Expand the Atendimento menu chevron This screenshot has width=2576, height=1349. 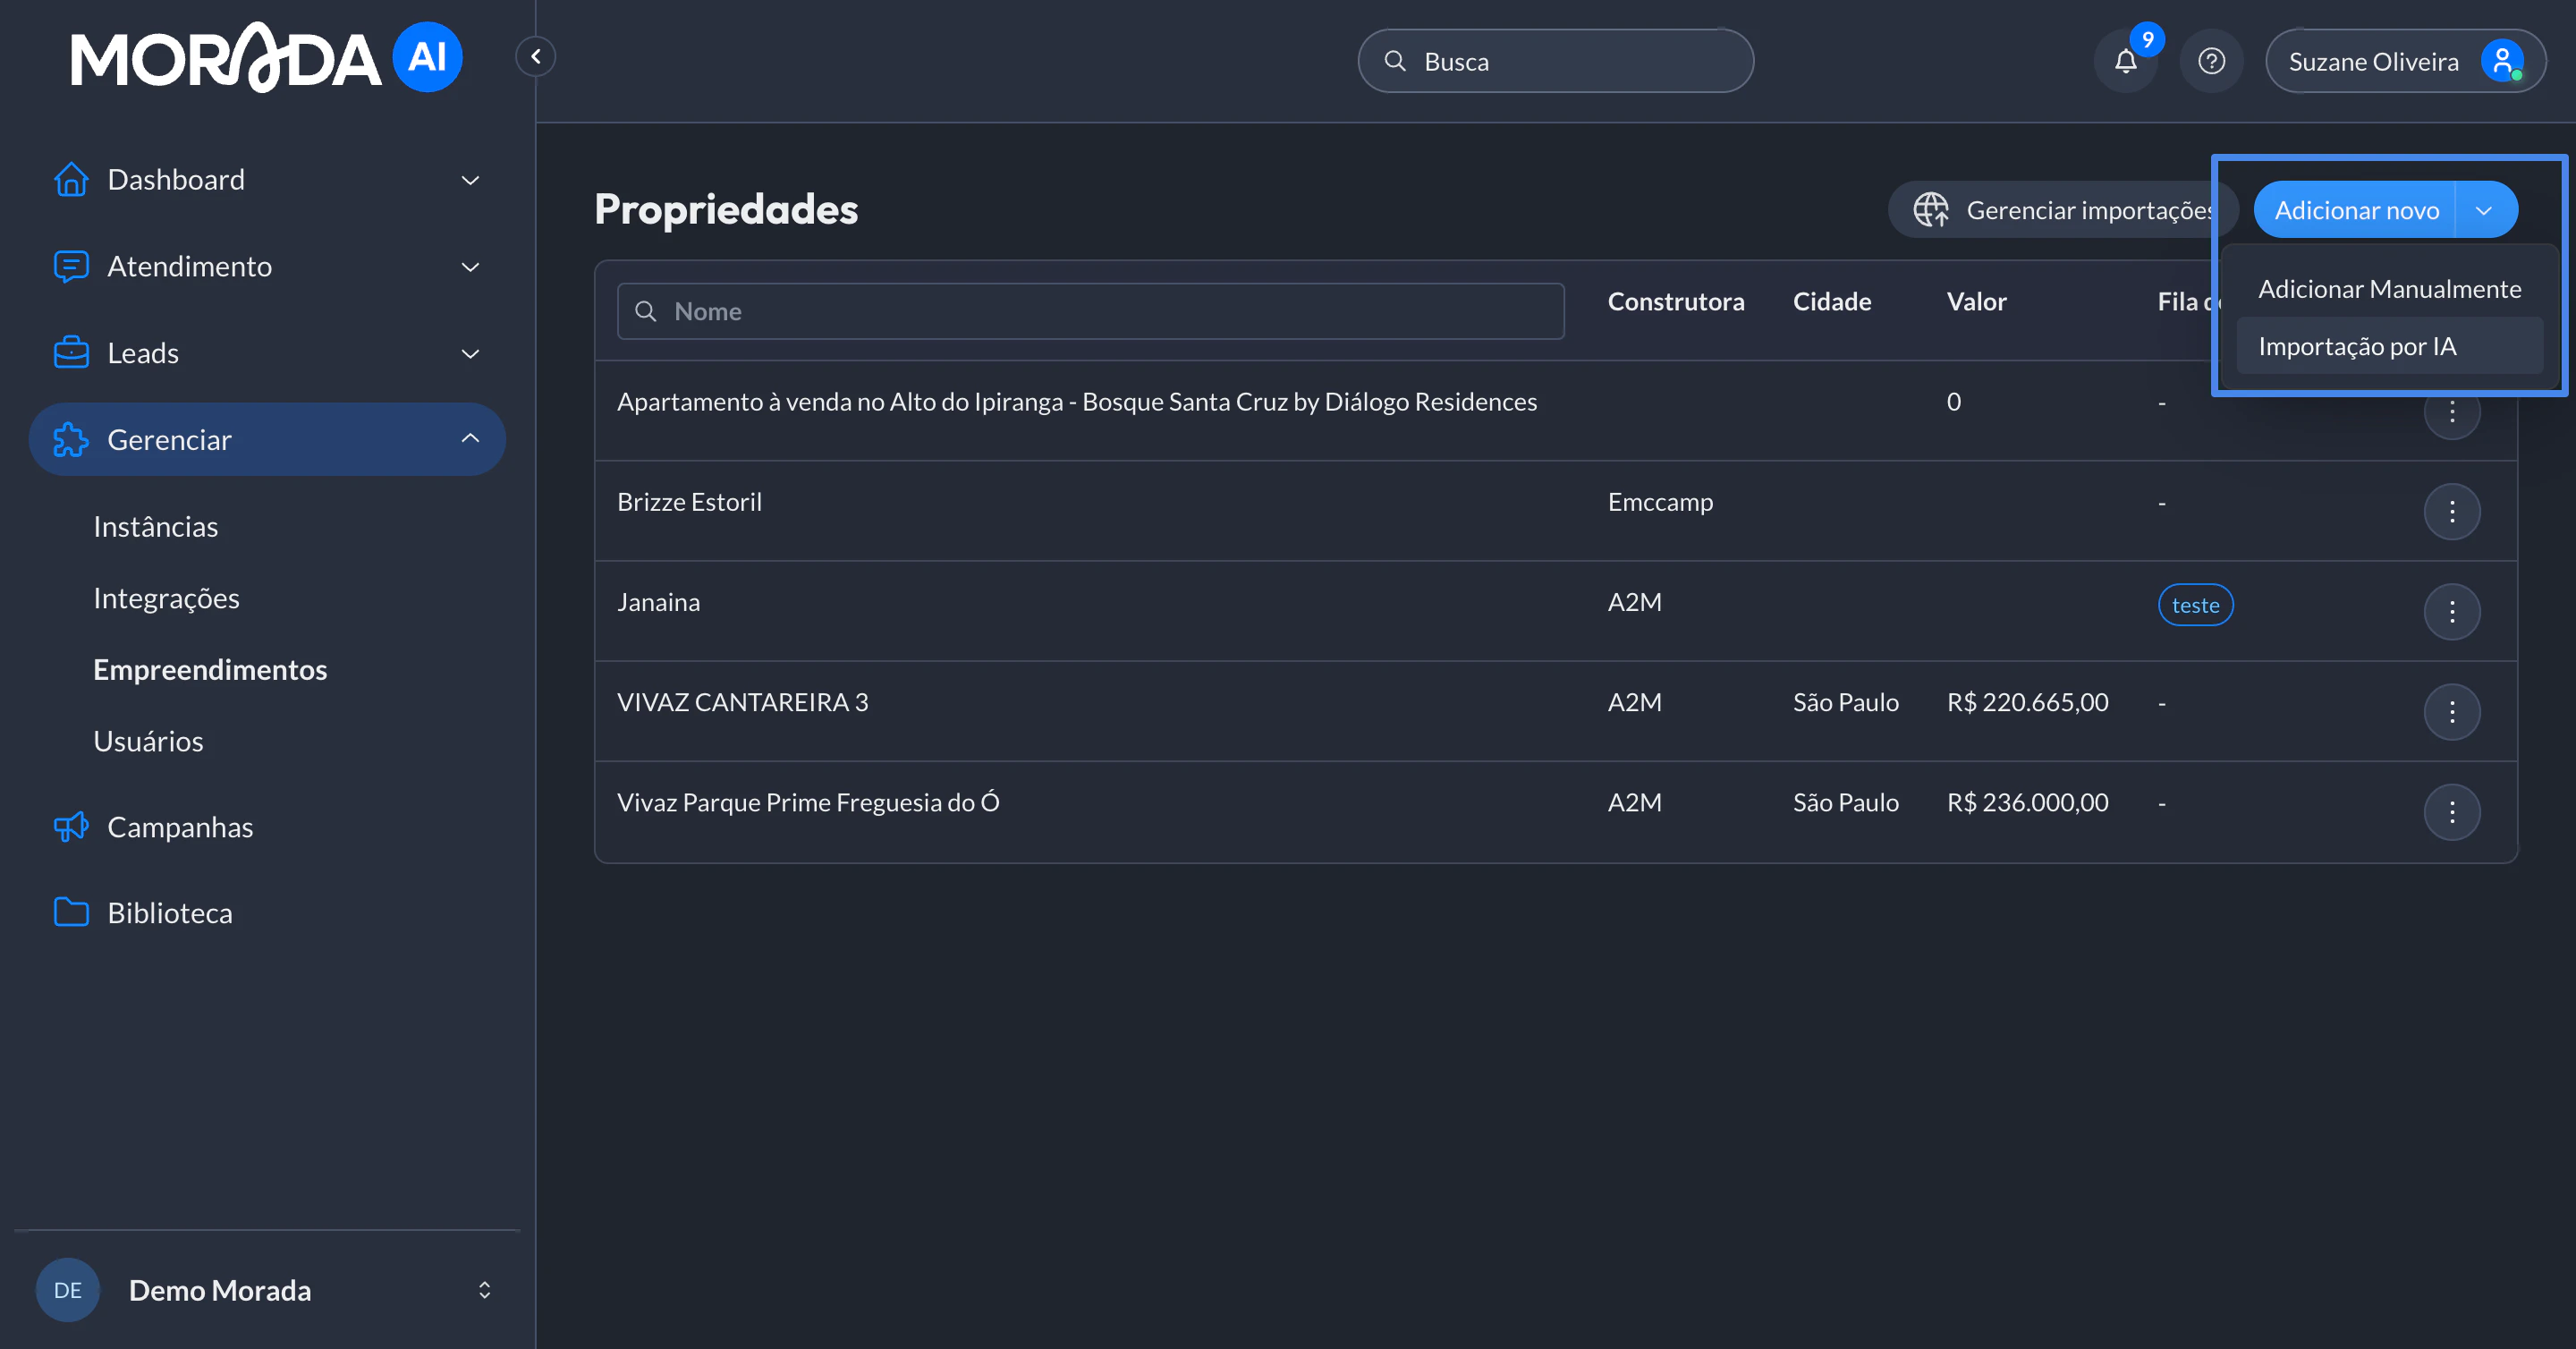pos(469,267)
